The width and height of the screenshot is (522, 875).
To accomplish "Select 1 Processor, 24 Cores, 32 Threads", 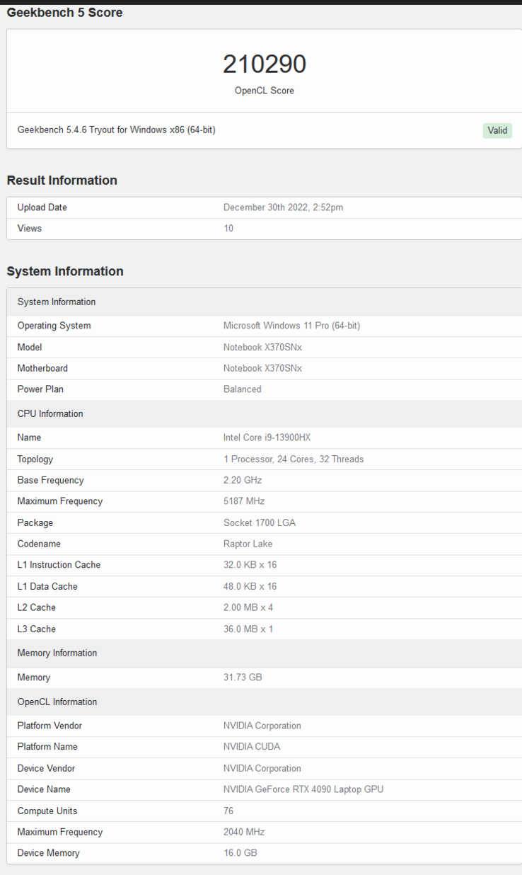I will [x=294, y=459].
